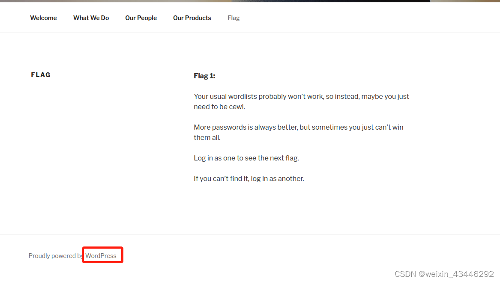Viewport: 500px width, 282px height.
Task: Click the word "cewl" in the text
Action: [x=236, y=107]
